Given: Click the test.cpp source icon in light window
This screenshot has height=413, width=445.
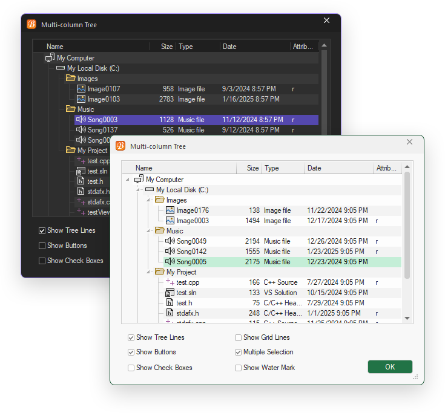Looking at the screenshot, I should click(170, 282).
